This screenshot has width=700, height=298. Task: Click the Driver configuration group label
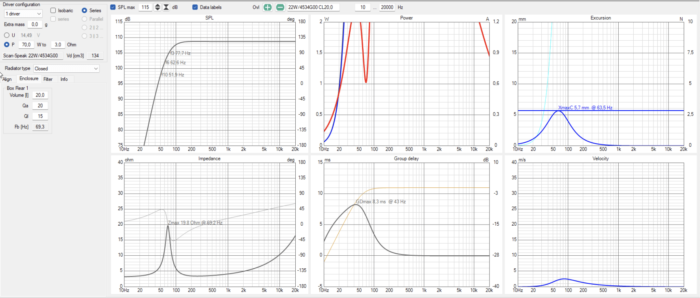(x=21, y=4)
